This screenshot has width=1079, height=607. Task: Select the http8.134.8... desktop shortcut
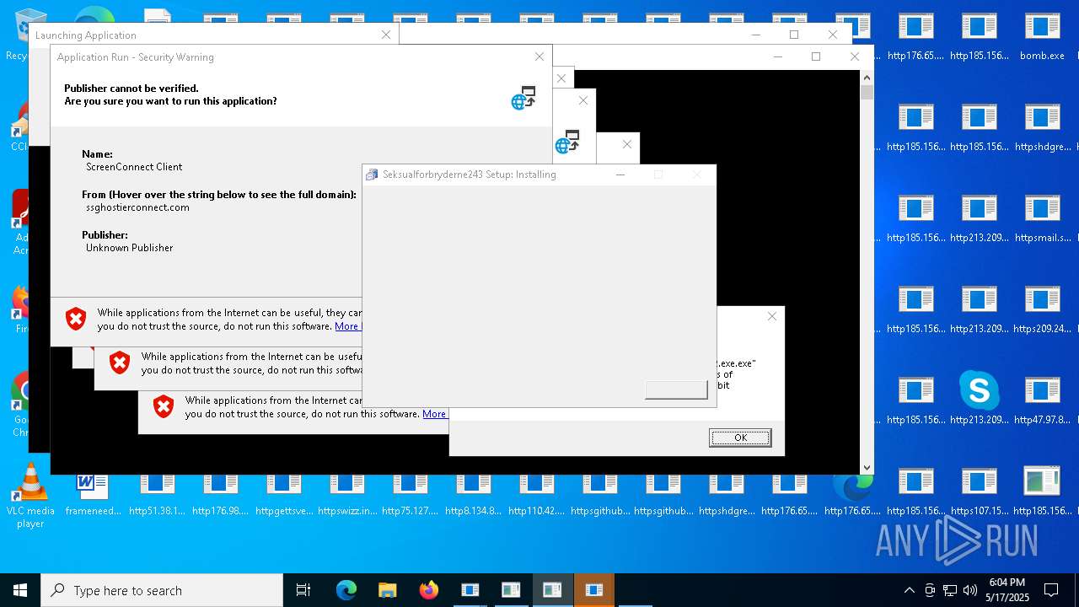coord(474,492)
